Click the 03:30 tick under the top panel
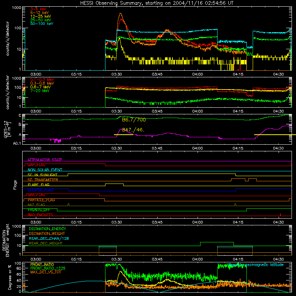This screenshot has height=296, width=296. (117, 74)
